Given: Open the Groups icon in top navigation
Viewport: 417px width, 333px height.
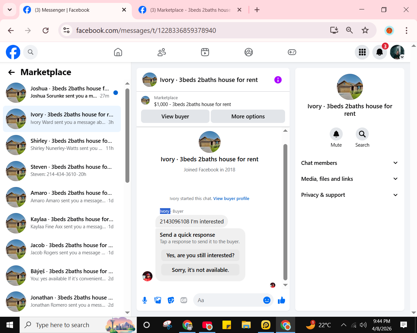Looking at the screenshot, I should [249, 52].
